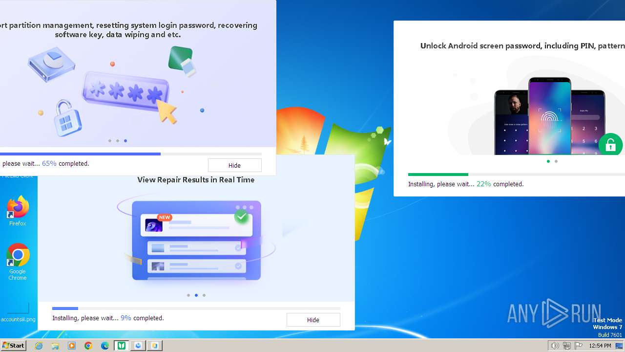This screenshot has height=352, width=625.
Task: Click "22% completed" status text
Action: coord(500,184)
